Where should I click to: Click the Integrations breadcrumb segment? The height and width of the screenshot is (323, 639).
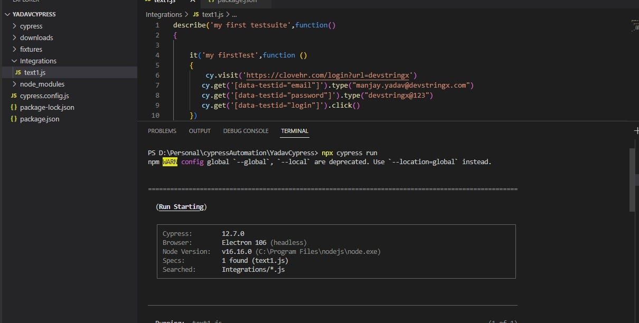(164, 15)
